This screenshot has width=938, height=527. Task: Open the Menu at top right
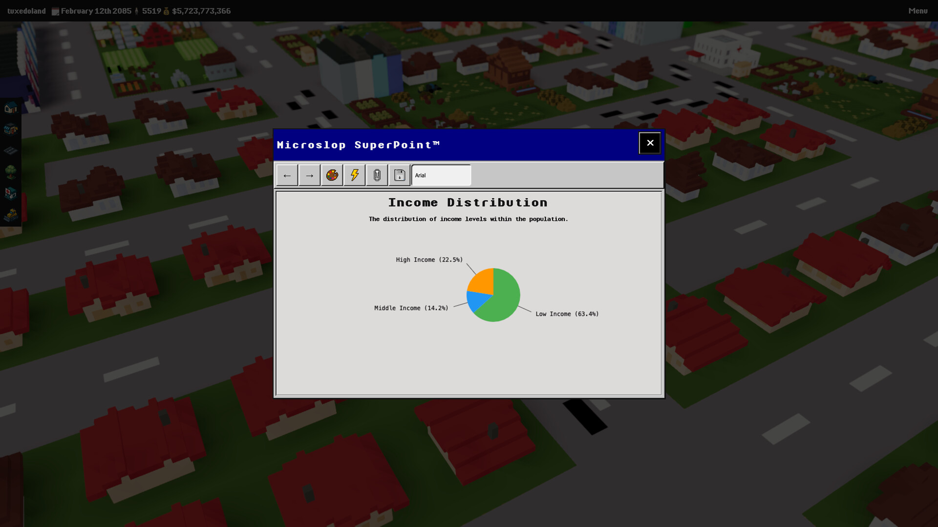(918, 10)
